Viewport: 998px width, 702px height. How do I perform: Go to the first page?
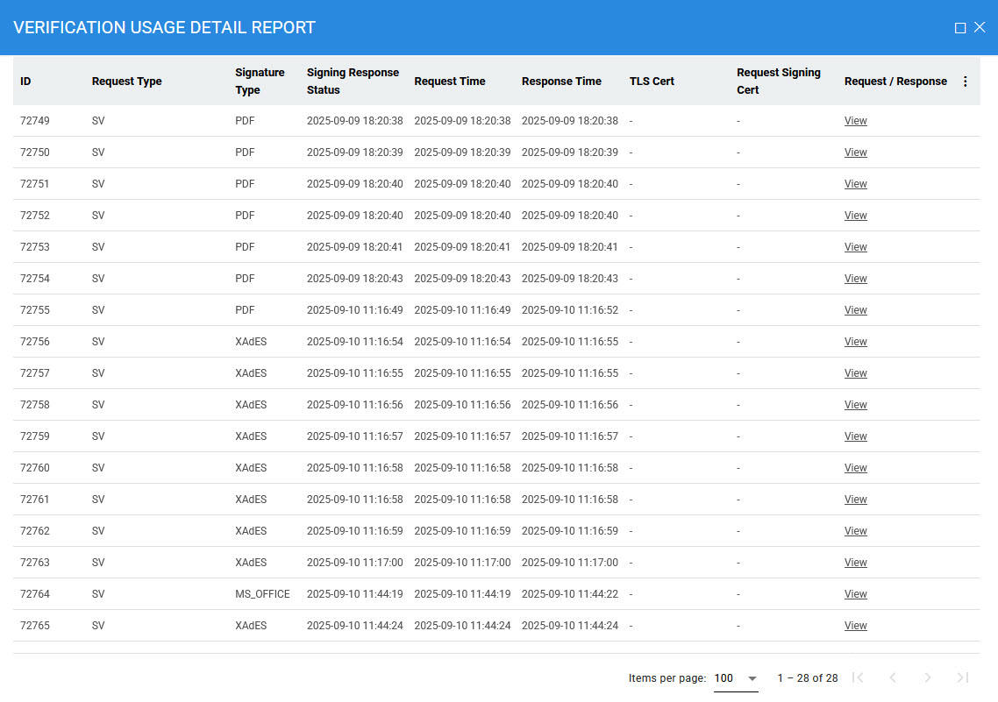tap(859, 677)
